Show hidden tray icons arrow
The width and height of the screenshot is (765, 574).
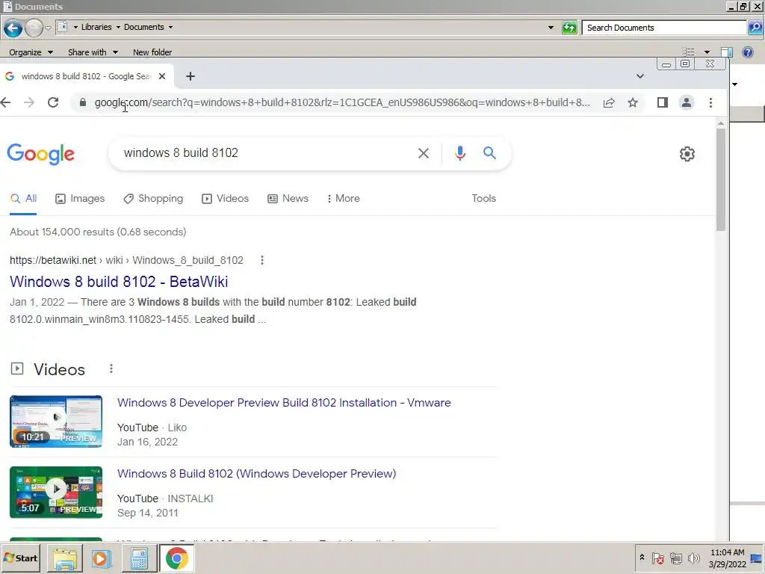(642, 558)
